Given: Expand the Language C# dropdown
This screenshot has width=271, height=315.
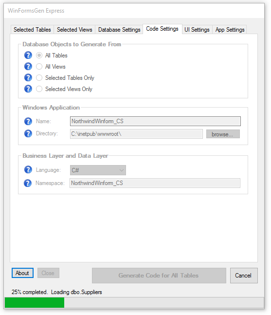Looking at the screenshot, I should pyautogui.click(x=98, y=170).
